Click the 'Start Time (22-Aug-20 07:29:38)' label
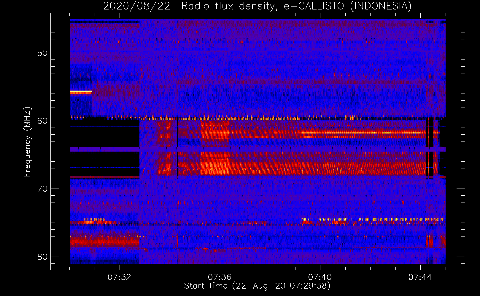The height and width of the screenshot is (296, 480). point(257,286)
